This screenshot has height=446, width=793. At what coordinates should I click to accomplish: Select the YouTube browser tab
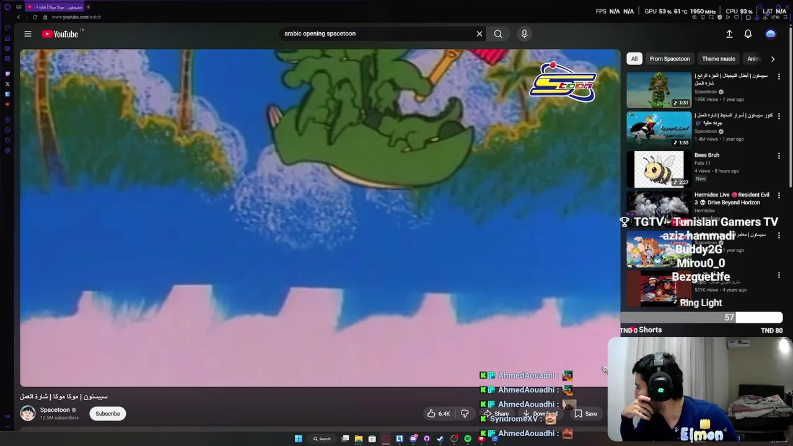55,7
